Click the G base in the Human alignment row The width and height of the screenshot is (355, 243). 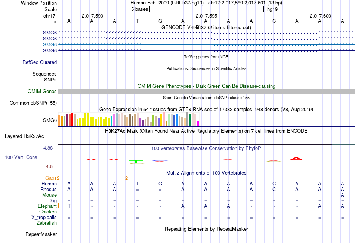tap(160, 184)
